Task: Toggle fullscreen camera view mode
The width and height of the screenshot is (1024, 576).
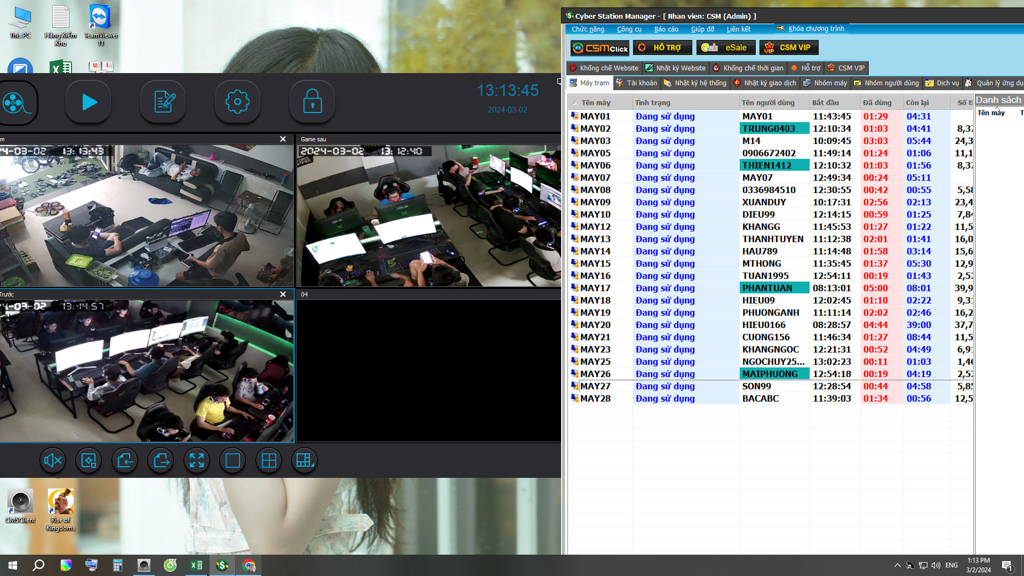Action: pyautogui.click(x=196, y=460)
